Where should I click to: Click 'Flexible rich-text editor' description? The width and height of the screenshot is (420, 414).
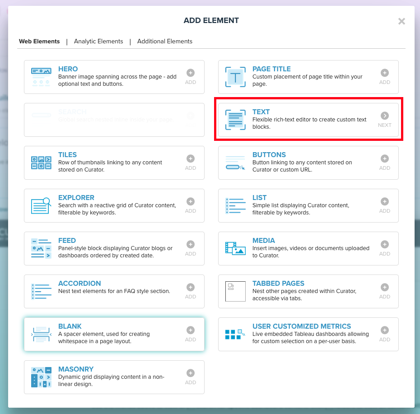309,123
